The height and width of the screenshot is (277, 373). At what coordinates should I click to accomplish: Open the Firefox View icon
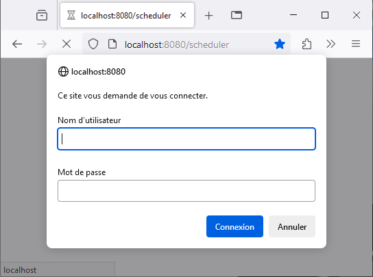(x=42, y=16)
